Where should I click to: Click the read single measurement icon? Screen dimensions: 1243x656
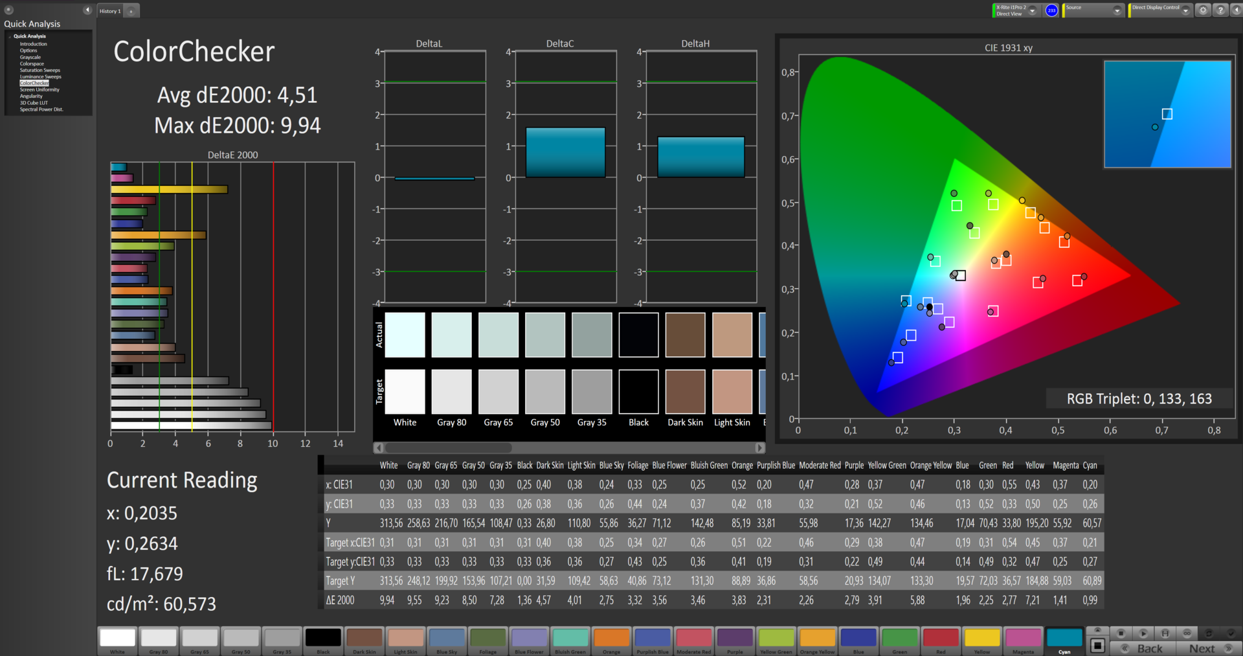tap(1143, 633)
